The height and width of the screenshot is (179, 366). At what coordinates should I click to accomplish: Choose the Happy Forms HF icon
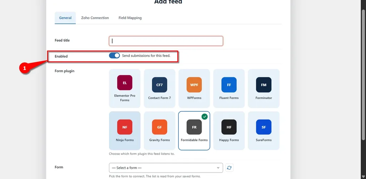[229, 127]
